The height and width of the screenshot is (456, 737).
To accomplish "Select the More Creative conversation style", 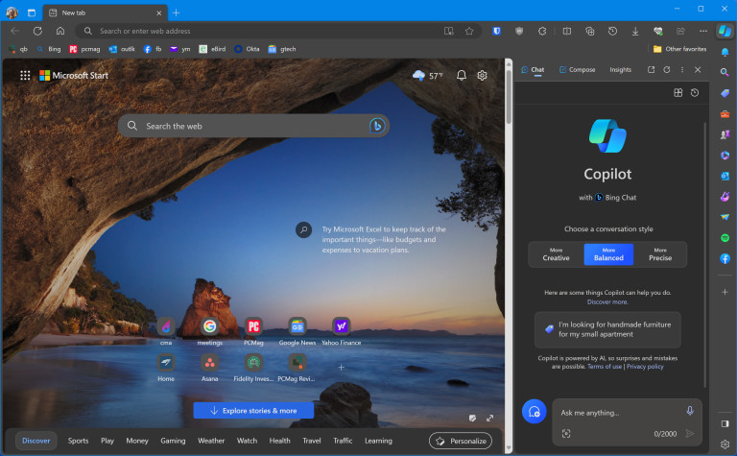I will [x=556, y=254].
